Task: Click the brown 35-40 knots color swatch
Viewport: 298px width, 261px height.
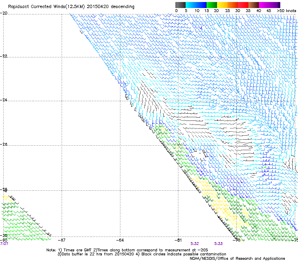Action: (254, 5)
